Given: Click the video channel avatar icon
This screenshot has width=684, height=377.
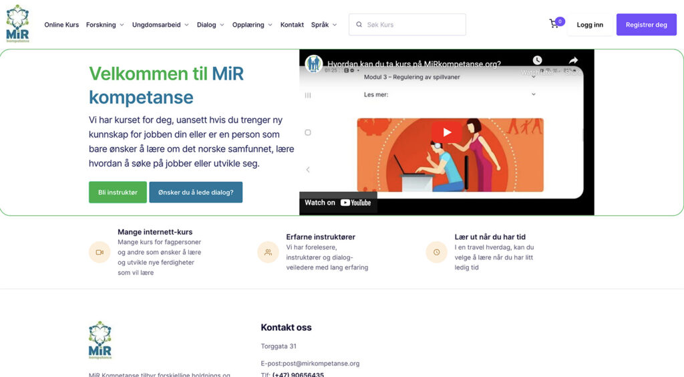Looking at the screenshot, I should point(314,64).
